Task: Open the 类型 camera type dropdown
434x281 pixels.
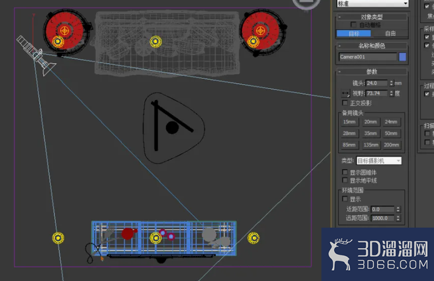Action: click(379, 161)
